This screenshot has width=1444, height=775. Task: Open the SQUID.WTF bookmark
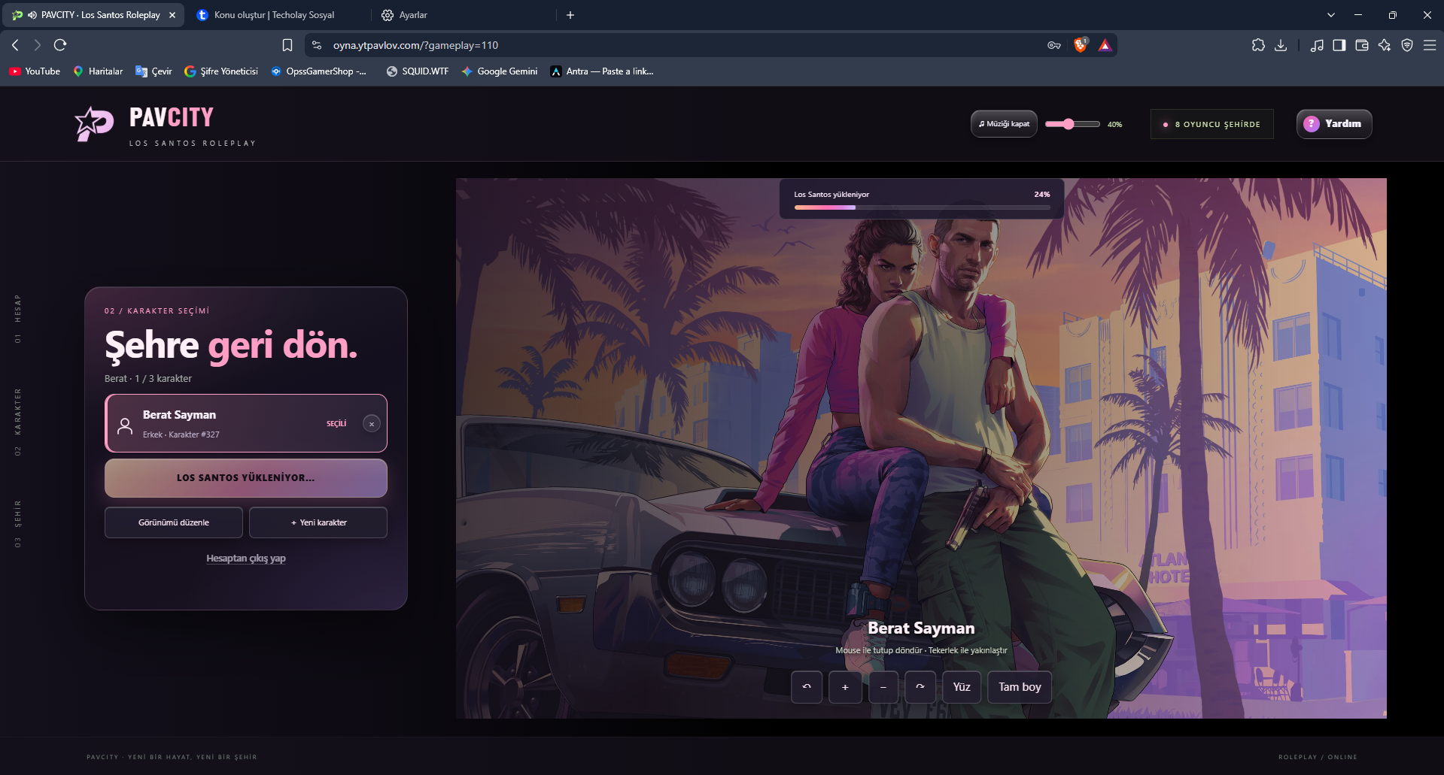point(418,71)
